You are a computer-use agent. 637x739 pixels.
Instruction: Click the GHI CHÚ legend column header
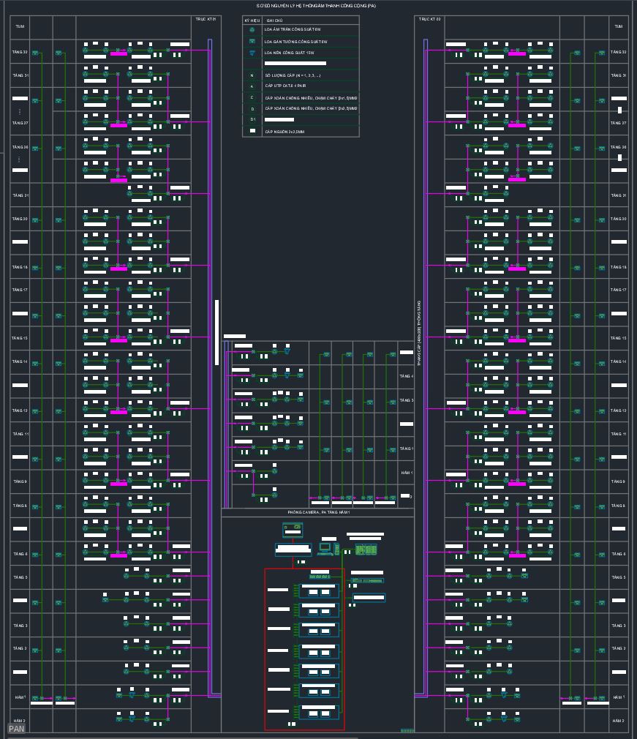tap(274, 20)
